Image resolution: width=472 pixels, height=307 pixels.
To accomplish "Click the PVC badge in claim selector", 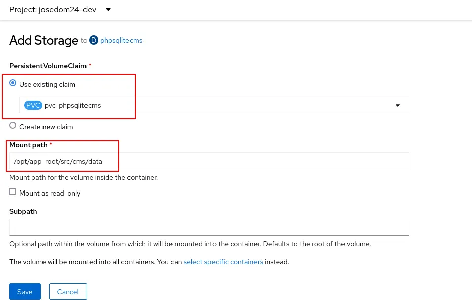I will tap(33, 105).
